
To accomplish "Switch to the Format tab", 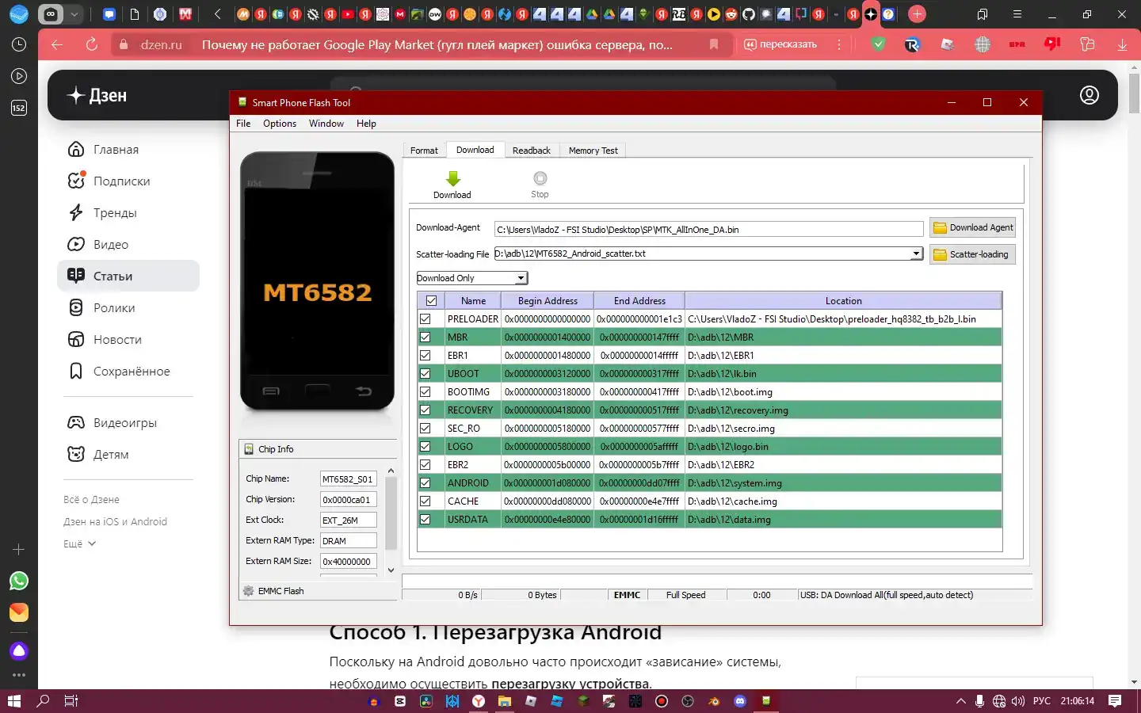I will (424, 151).
